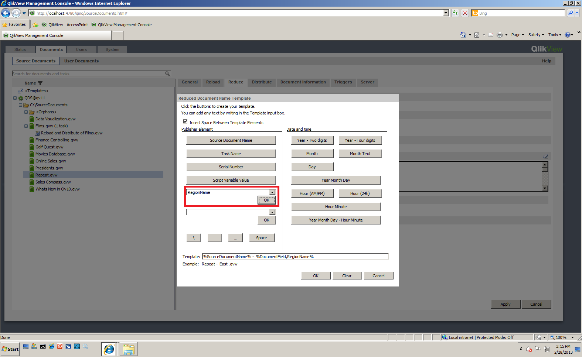Click the task icon for Reload and Distribute of Films.qvw
Viewport: 582px width, 357px height.
pyautogui.click(x=37, y=133)
